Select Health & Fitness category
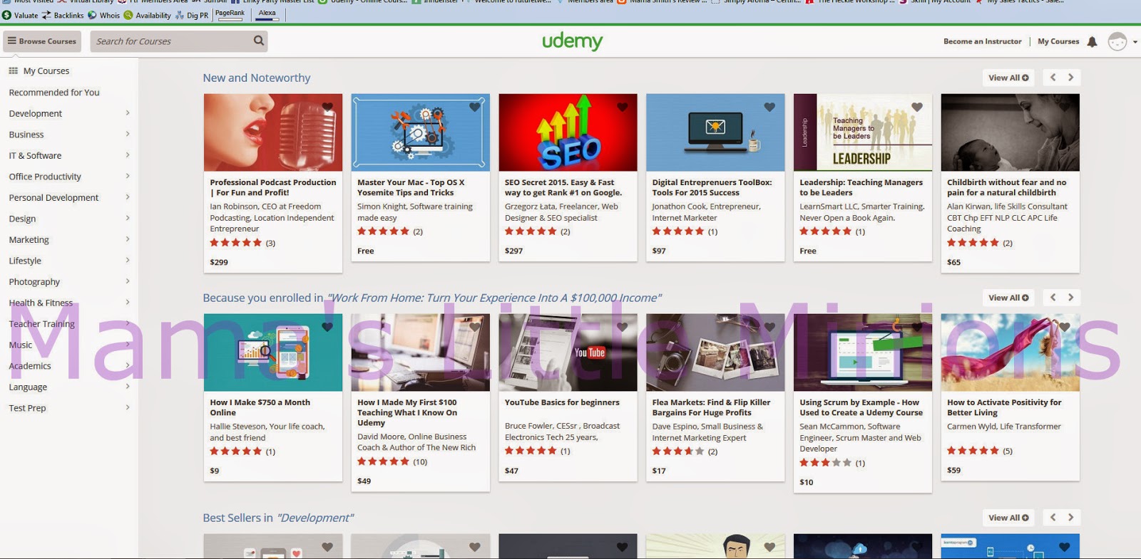Image resolution: width=1141 pixels, height=559 pixels. (41, 303)
